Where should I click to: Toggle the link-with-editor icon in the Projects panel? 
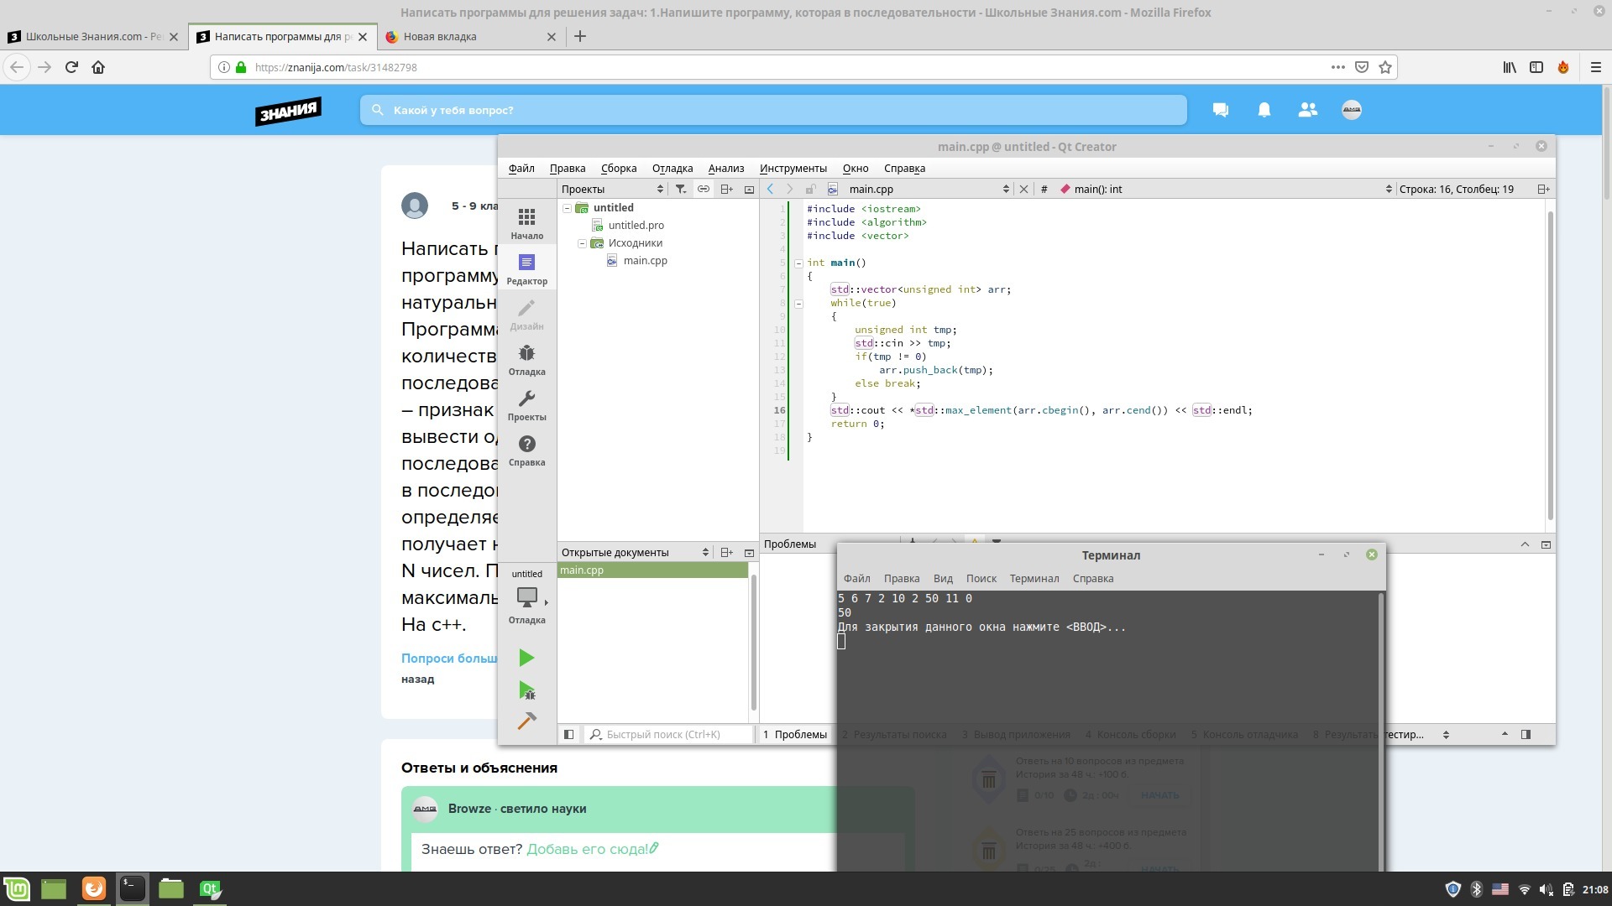point(704,190)
